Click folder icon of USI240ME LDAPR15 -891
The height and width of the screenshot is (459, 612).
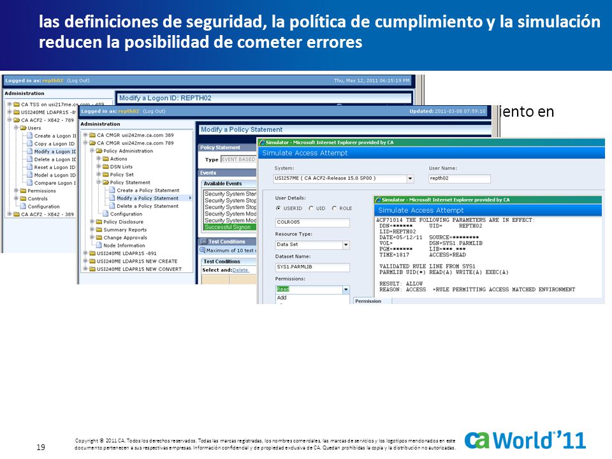[x=92, y=253]
